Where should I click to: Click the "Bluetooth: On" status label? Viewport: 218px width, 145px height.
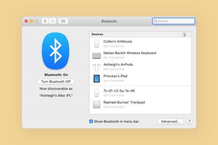[x=56, y=75]
